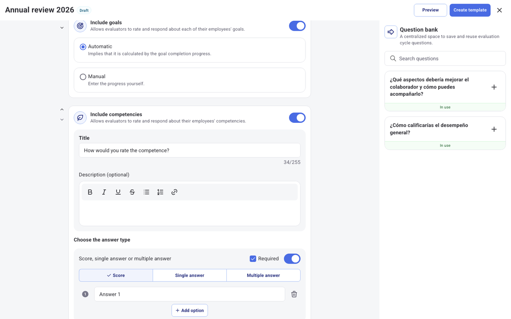Switch answer type to Multiple answer
The height and width of the screenshot is (319, 511).
click(263, 276)
